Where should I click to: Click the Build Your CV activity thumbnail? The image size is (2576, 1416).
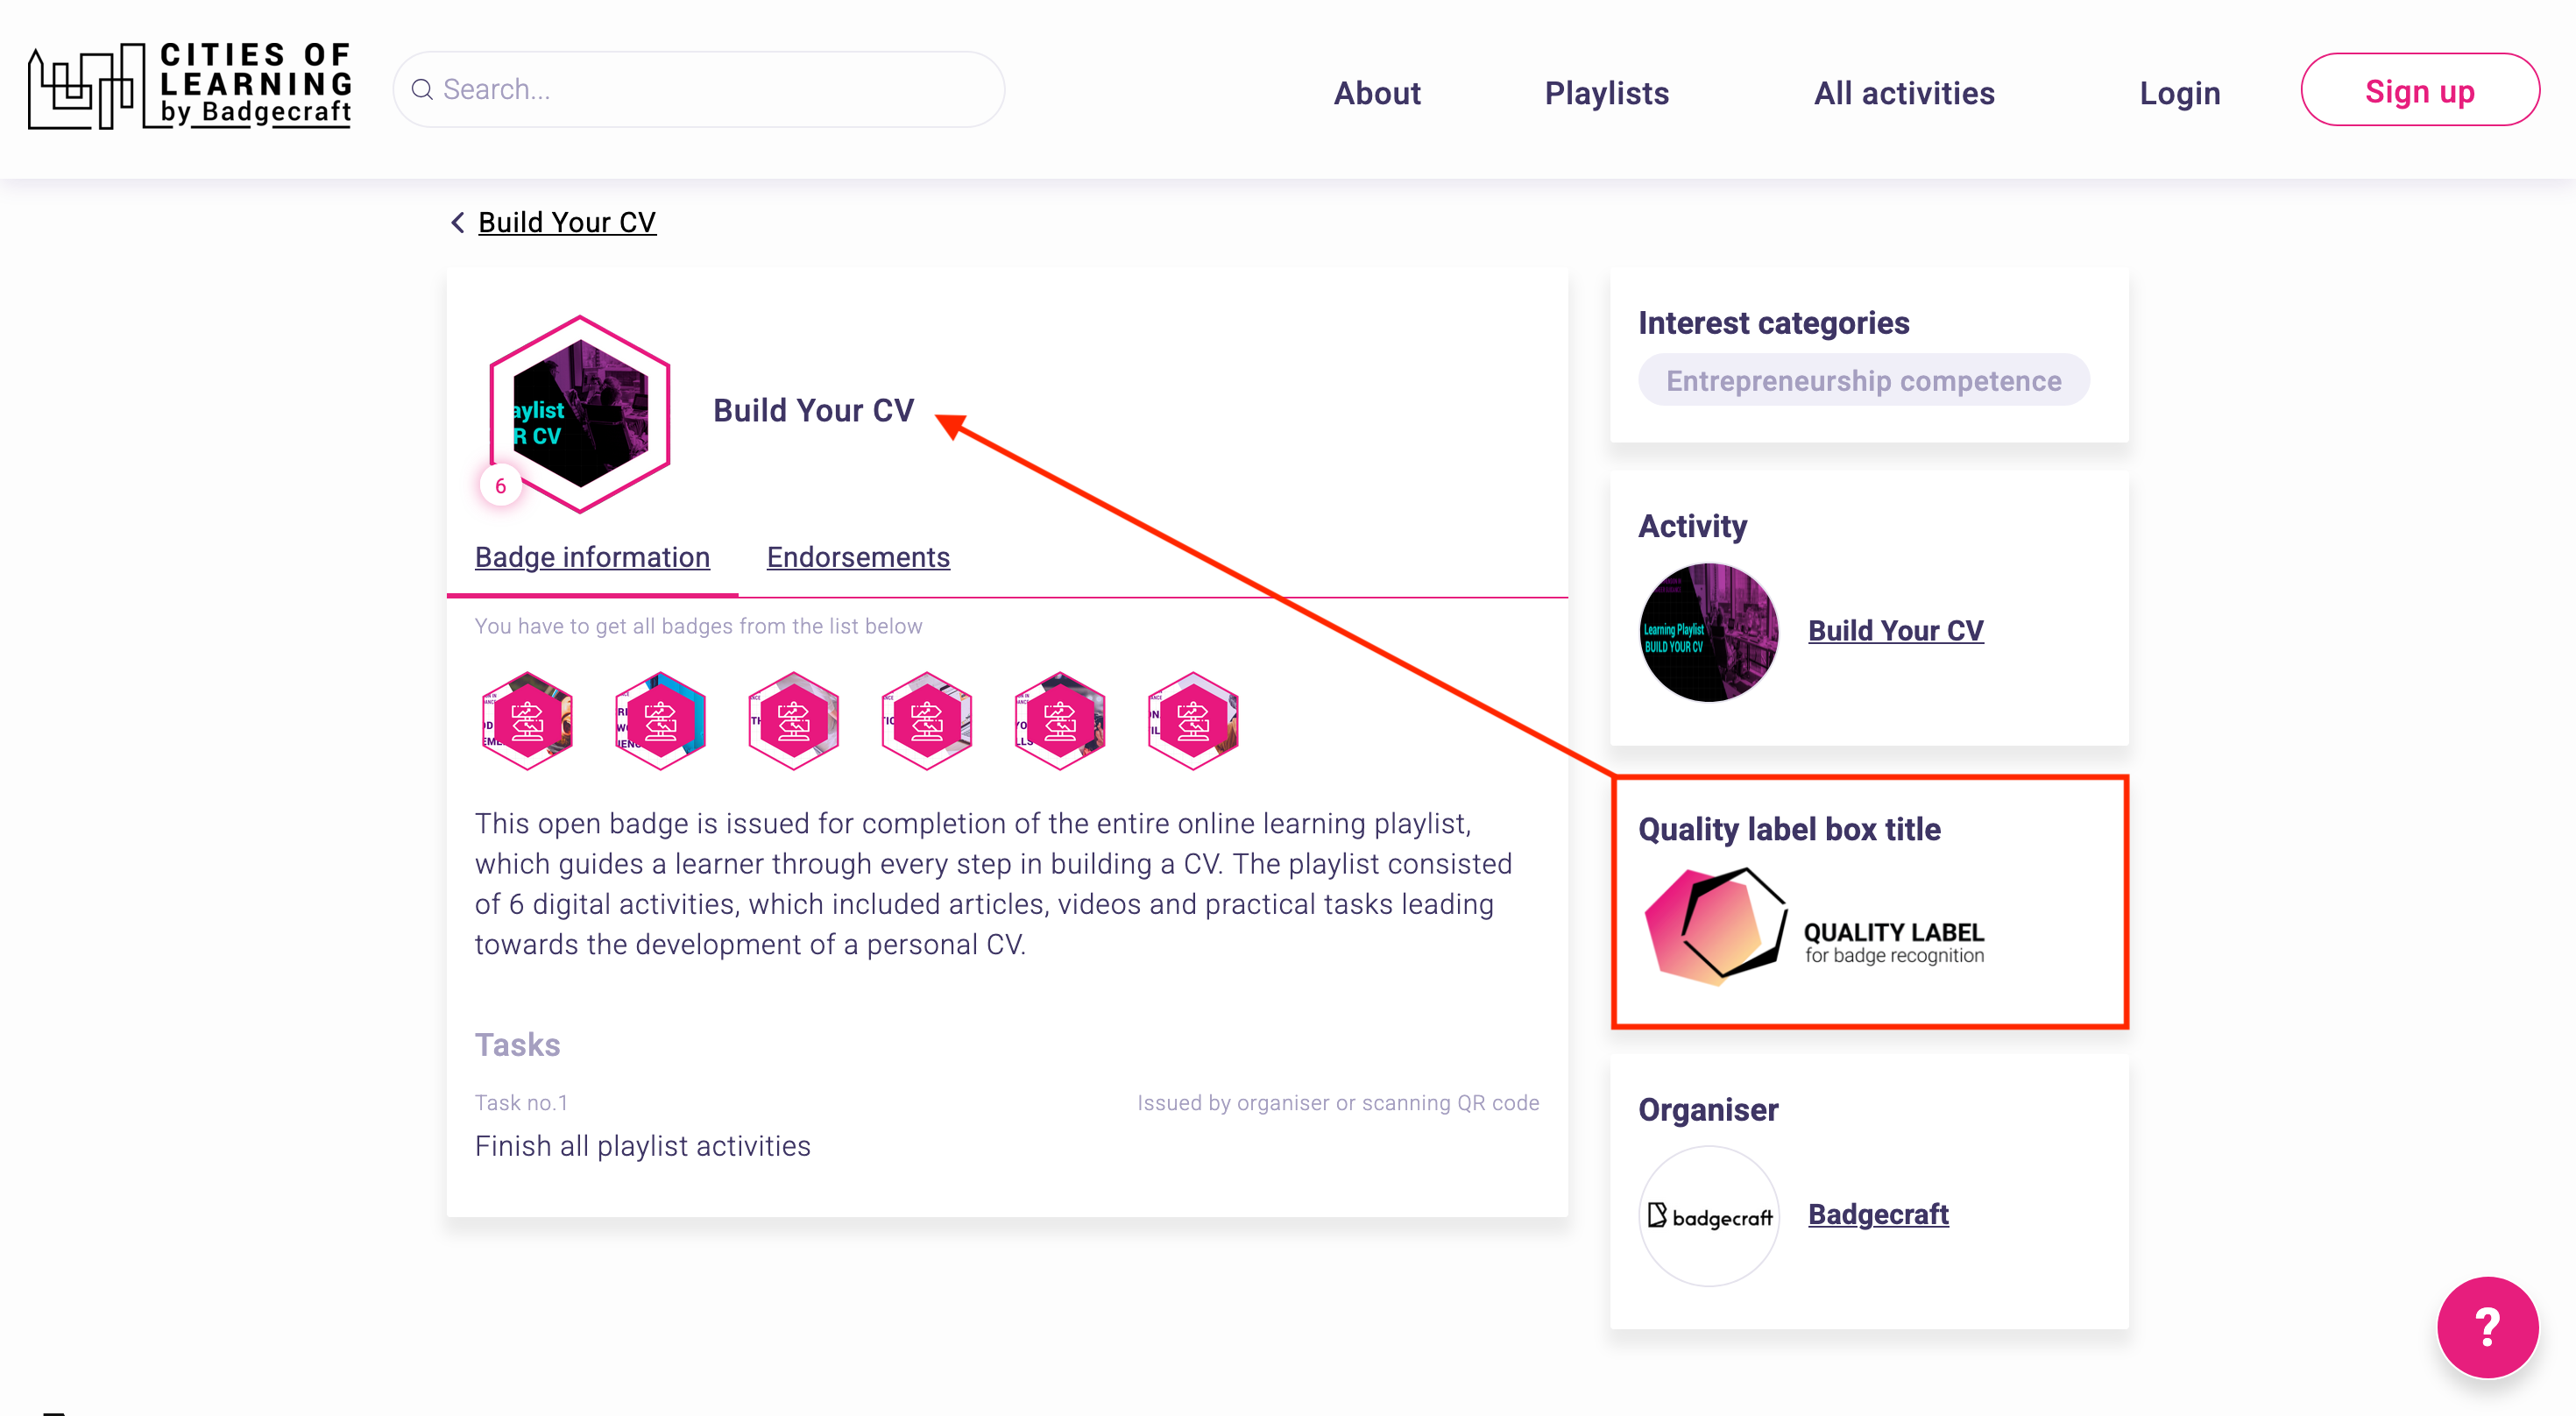click(1709, 632)
